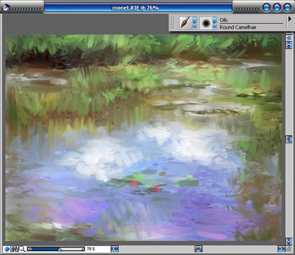The image size is (295, 255).
Task: Click the vertical scrollbar thumb
Action: click(289, 140)
